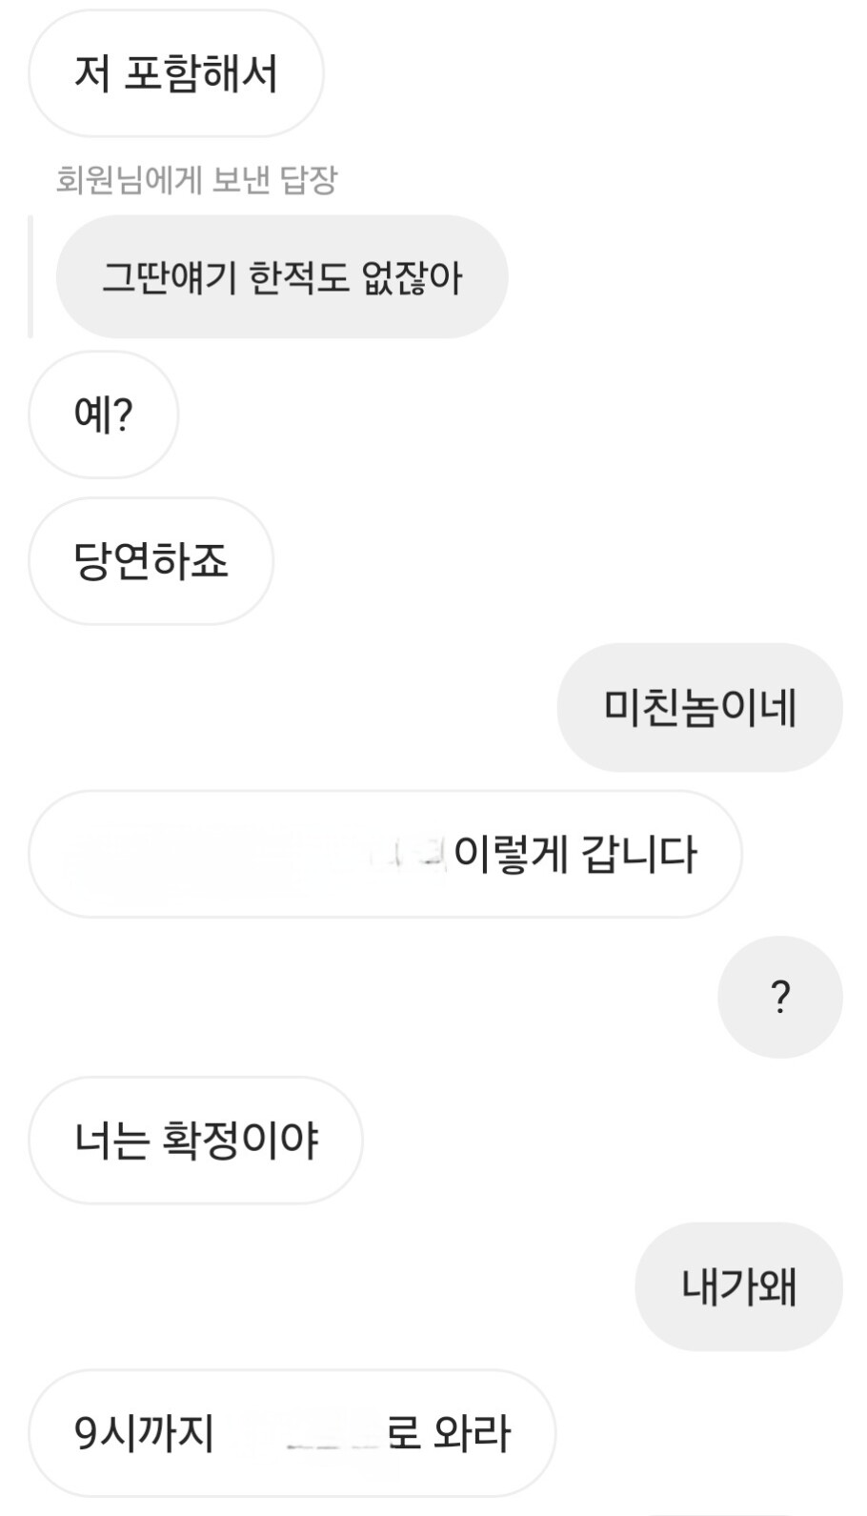This screenshot has width=867, height=1516.
Task: Tap the "너는 확정이야" message
Action: pos(195,1141)
